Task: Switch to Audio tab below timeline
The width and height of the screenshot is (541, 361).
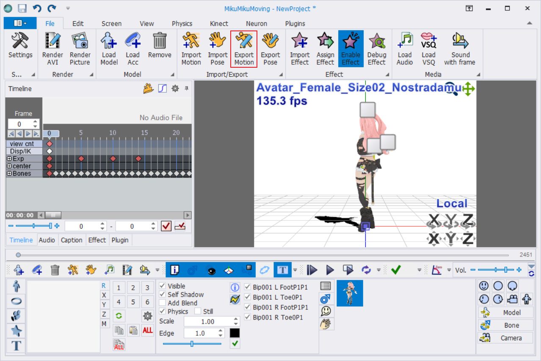Action: [47, 240]
